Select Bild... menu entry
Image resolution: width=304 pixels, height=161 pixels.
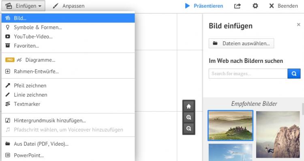pos(68,18)
